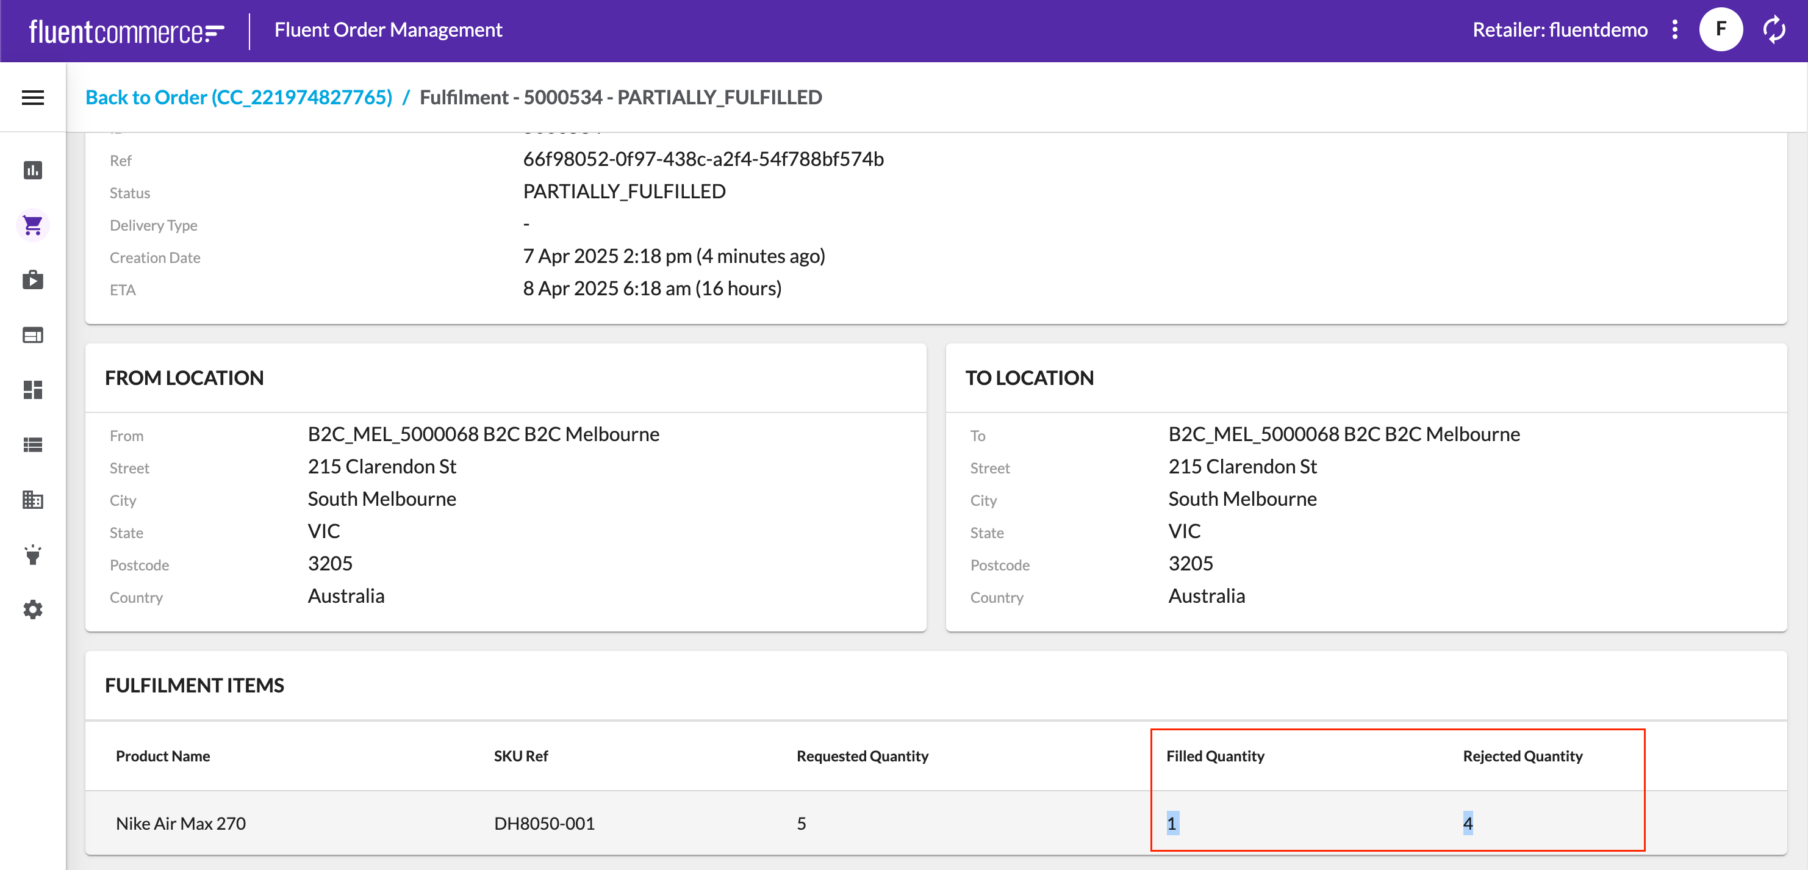Viewport: 1808px width, 870px height.
Task: Open the briefcase play sidebar icon
Action: tap(33, 280)
